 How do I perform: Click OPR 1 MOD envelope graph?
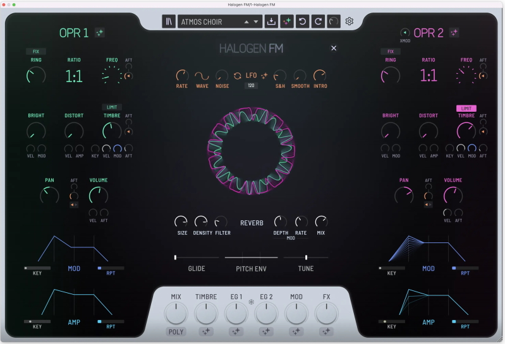pyautogui.click(x=73, y=249)
